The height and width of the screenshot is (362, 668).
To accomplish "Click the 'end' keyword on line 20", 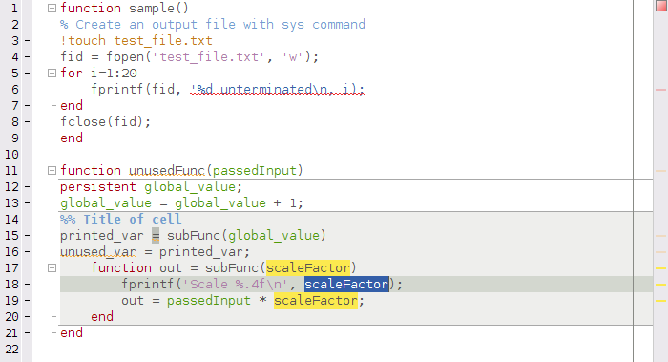I will point(102,316).
